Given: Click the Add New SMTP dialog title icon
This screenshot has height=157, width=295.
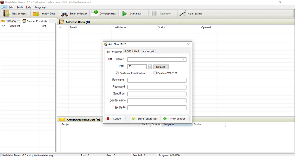Looking at the screenshot, I should (x=106, y=44).
